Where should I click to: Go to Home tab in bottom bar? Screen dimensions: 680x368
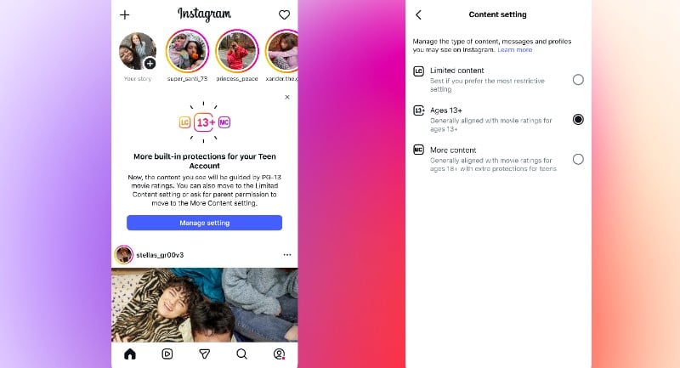pos(130,354)
